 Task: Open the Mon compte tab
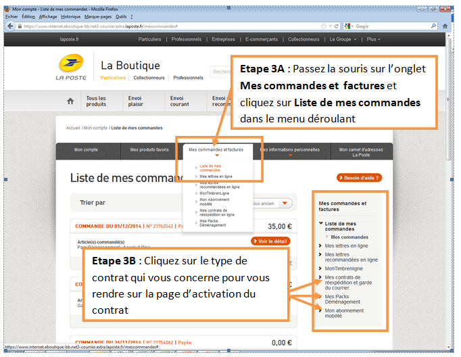coord(86,149)
